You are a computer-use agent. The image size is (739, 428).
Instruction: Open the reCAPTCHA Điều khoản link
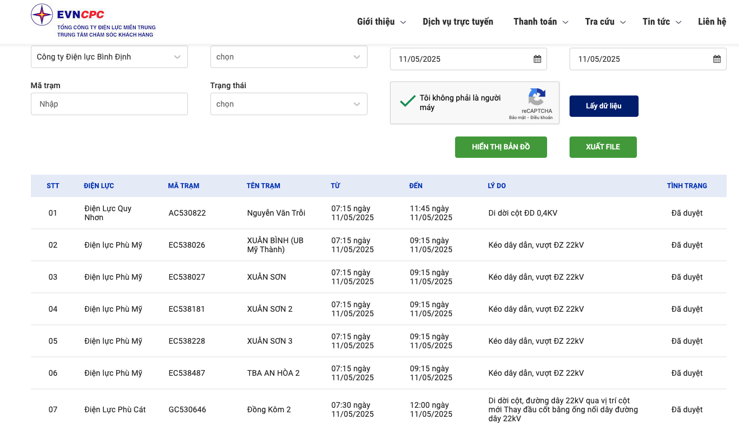tap(541, 118)
